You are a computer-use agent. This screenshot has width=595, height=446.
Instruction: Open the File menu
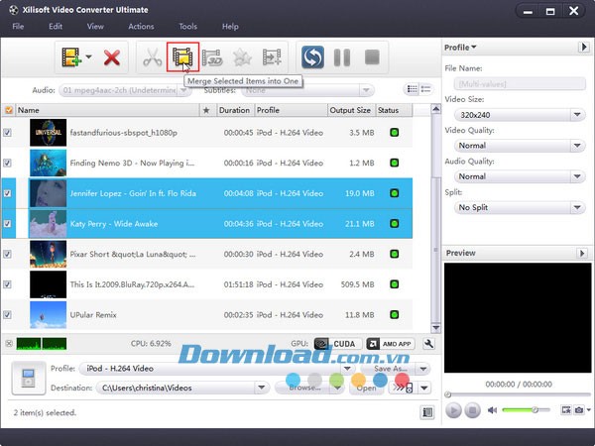point(18,27)
